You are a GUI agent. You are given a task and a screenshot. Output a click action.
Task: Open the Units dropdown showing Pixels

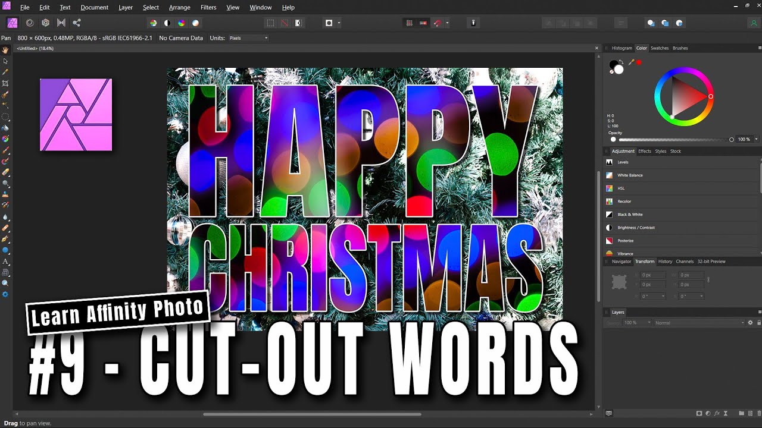click(248, 38)
